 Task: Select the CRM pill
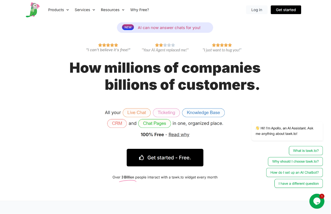[117, 123]
